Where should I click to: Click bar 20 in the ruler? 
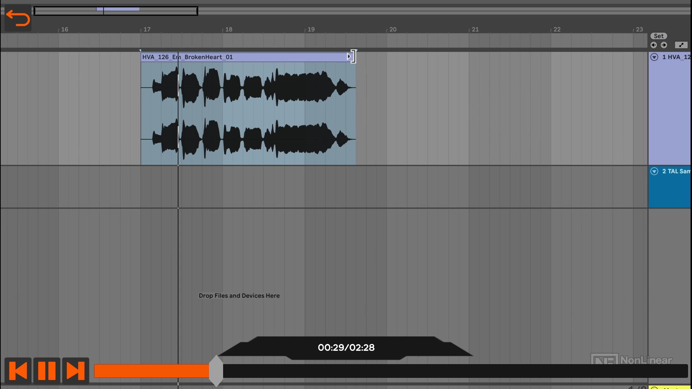(x=393, y=30)
